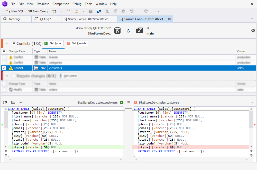257x170 pixels.
Task: Jump to next difference in left diff pane
Action: click(6, 155)
